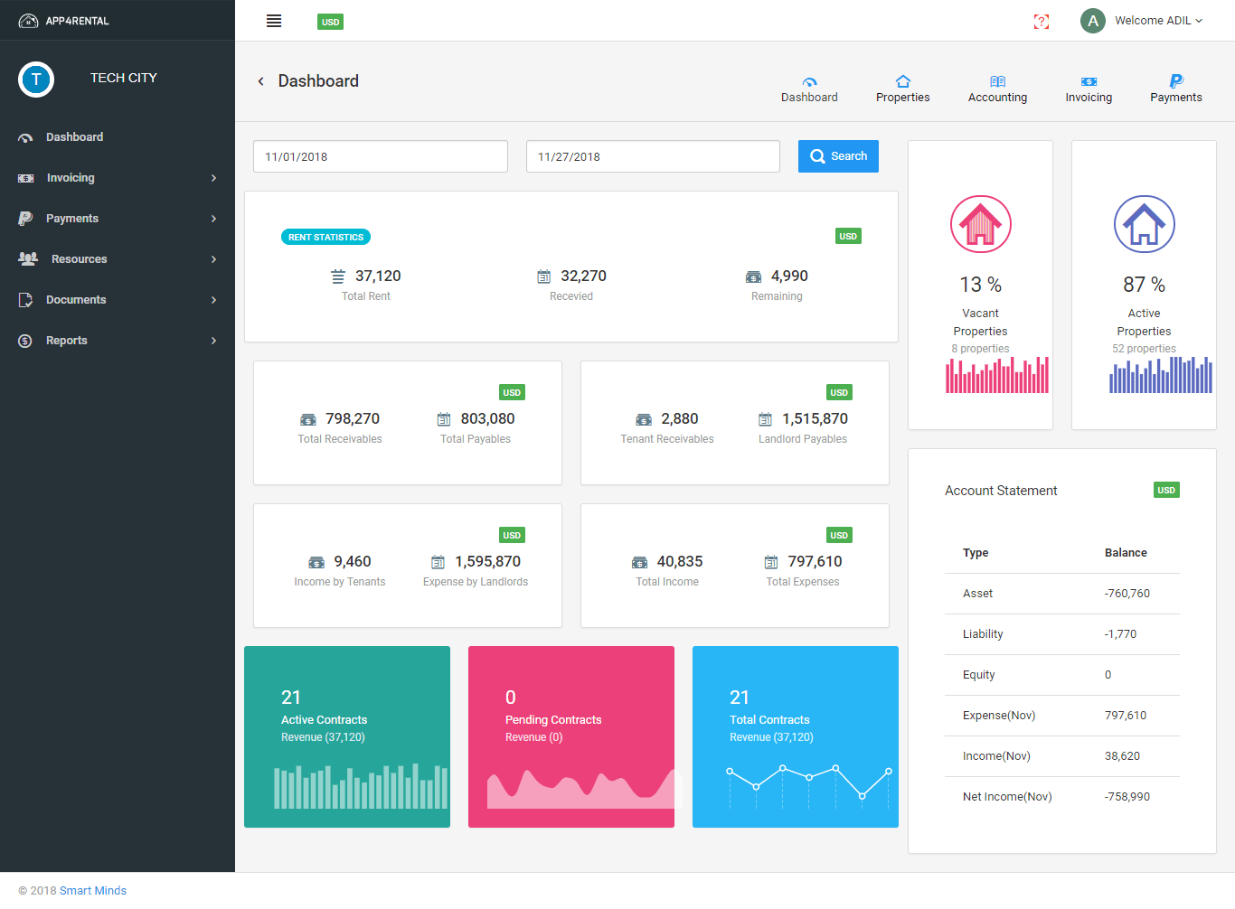Toggle the hamburger sidebar menu icon

pyautogui.click(x=274, y=21)
